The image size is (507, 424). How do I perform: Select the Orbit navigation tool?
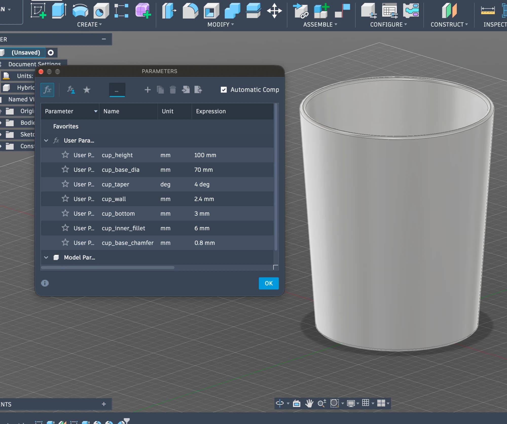click(x=280, y=403)
